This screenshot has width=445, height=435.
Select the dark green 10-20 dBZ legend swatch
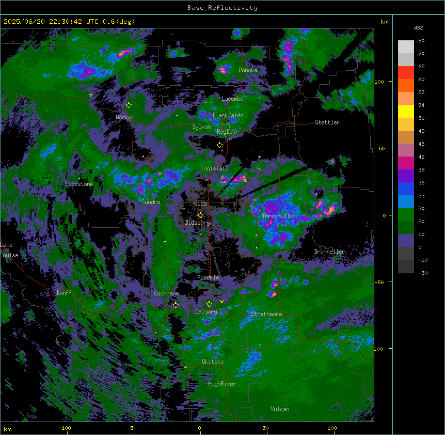tap(406, 228)
